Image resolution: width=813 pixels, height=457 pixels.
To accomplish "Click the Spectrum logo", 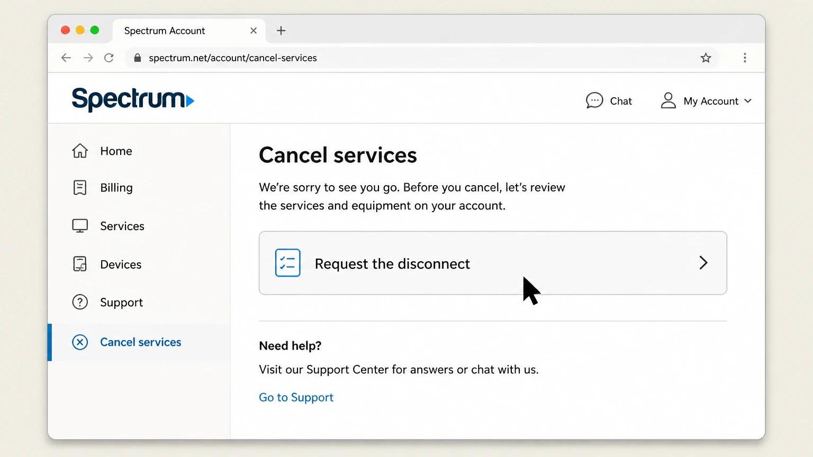I will (x=133, y=99).
